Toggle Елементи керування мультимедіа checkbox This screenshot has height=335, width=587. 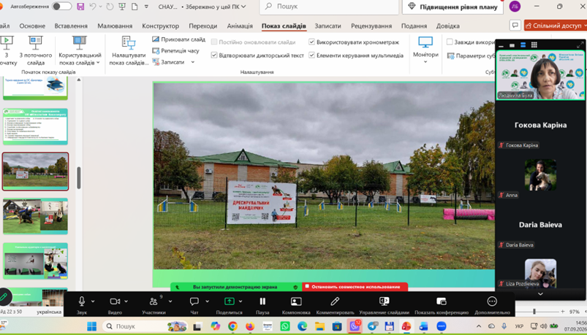point(311,55)
